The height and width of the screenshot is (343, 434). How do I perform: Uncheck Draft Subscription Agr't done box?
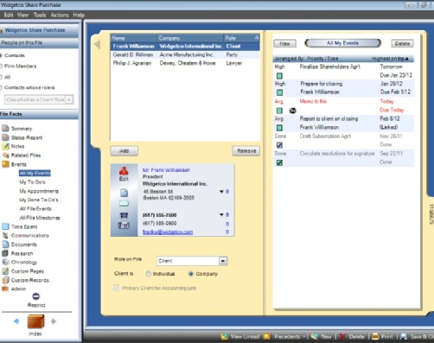[279, 145]
